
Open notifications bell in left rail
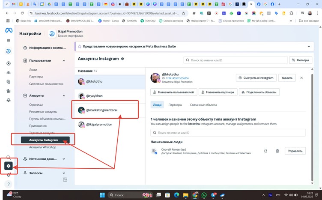tap(9, 175)
